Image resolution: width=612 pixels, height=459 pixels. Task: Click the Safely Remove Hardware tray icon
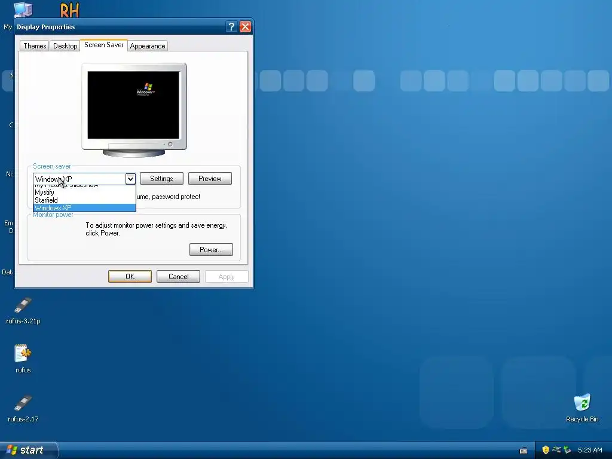567,450
